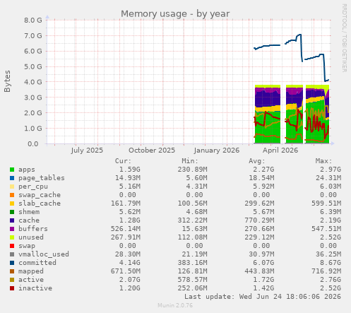Click mapped current value 671.50M

126,271
